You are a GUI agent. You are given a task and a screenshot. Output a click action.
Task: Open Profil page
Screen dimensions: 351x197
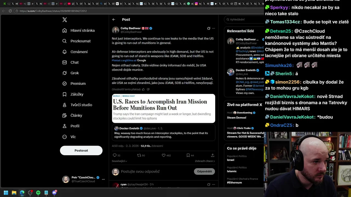[71, 126]
